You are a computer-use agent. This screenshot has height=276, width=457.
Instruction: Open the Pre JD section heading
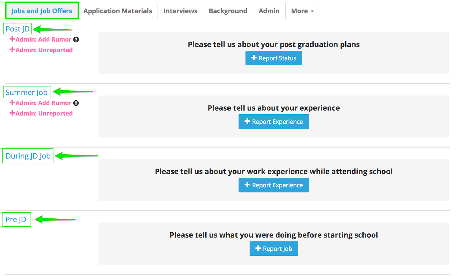click(x=16, y=220)
